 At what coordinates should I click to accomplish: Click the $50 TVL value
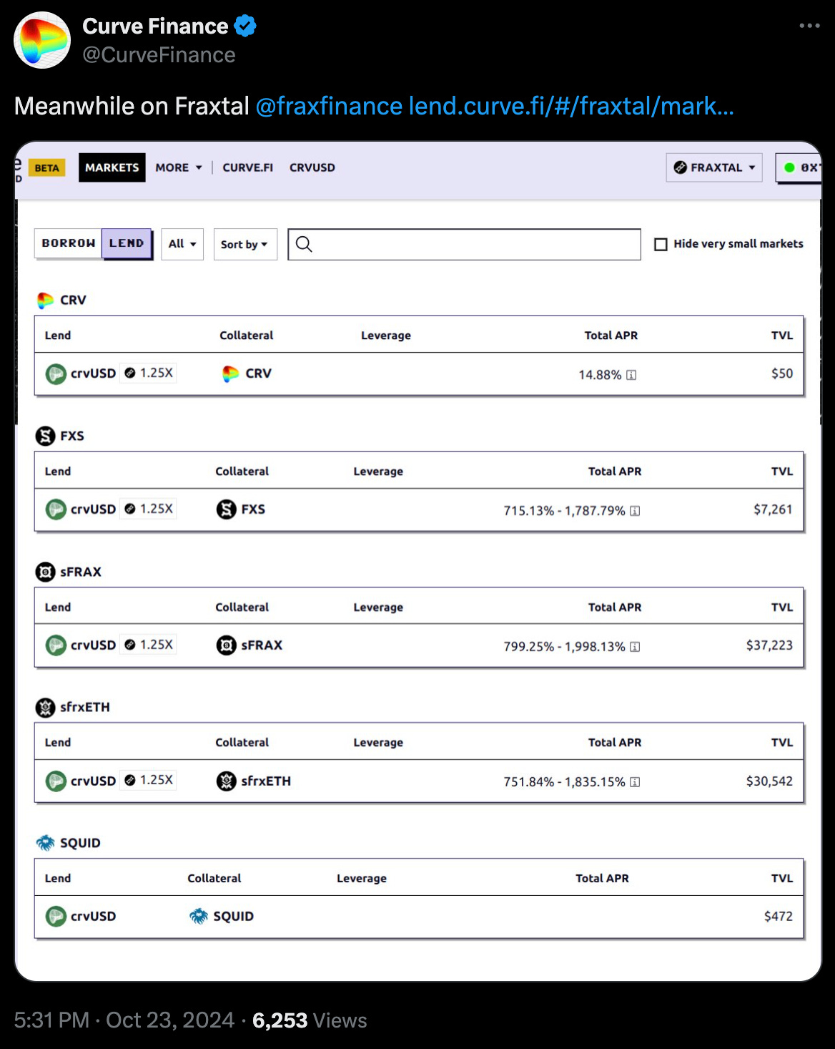pos(782,374)
